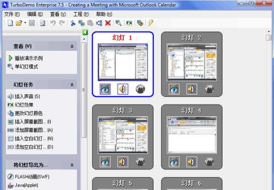Select the 幻灯 4 thumbnail

pos(192,135)
